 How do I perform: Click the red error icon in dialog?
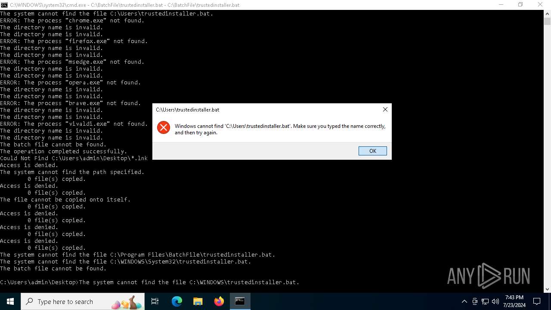pos(164,127)
